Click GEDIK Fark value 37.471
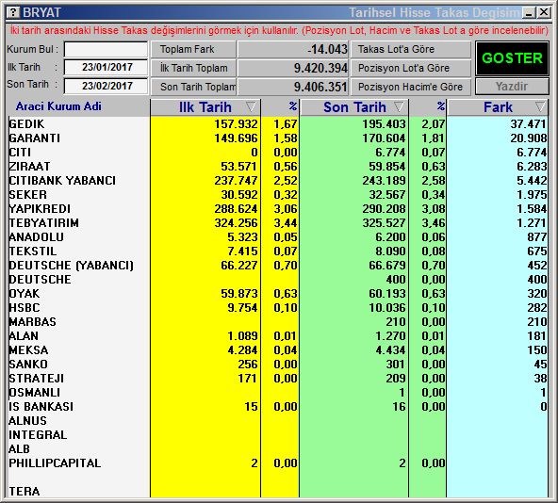The height and width of the screenshot is (503, 558). click(528, 124)
